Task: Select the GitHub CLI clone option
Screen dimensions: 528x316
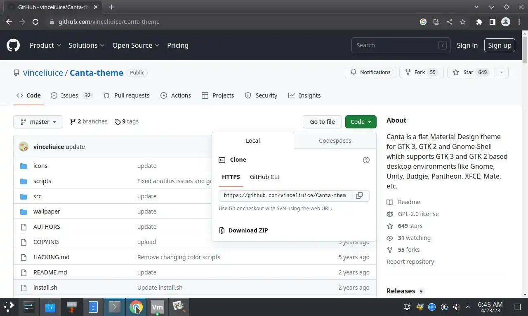Action: click(x=264, y=177)
